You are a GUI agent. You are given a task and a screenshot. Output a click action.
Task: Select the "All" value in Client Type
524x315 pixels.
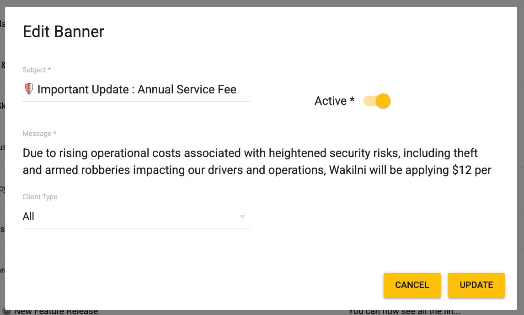[28, 216]
